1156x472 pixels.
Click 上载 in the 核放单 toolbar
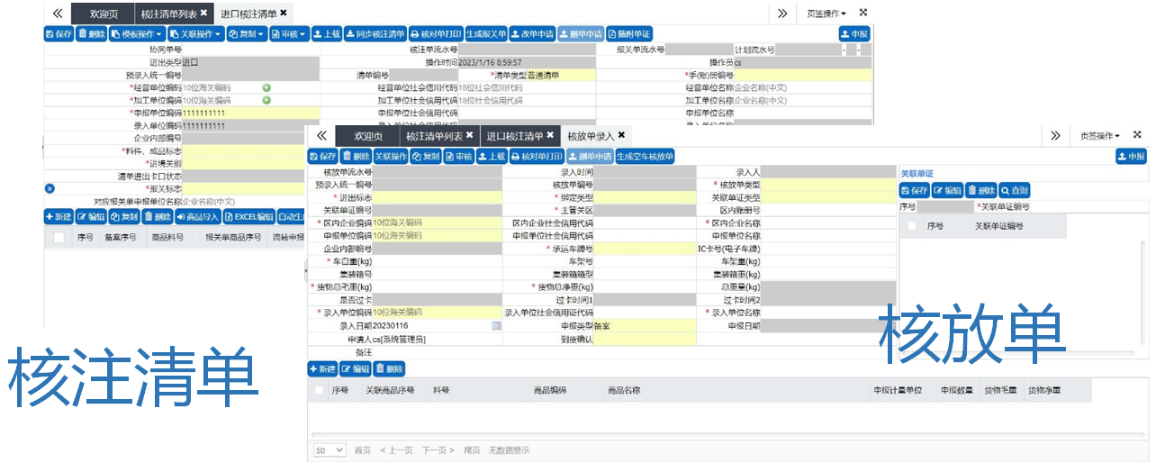[x=492, y=157]
